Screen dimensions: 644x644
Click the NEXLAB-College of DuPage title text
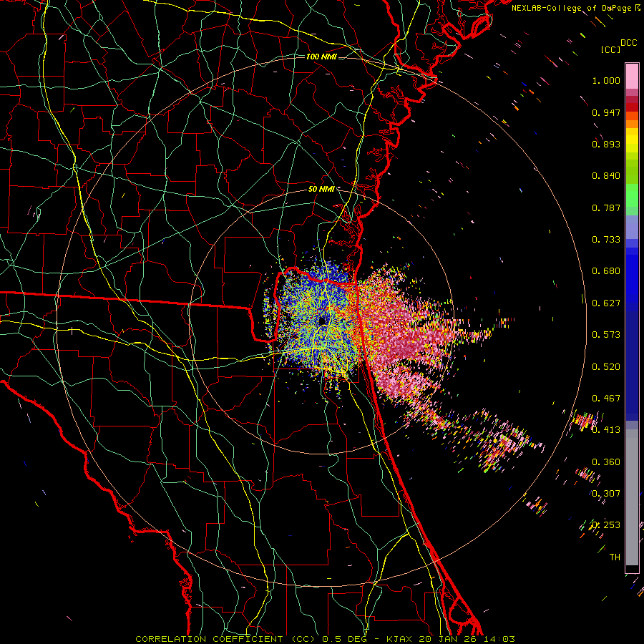[x=571, y=8]
